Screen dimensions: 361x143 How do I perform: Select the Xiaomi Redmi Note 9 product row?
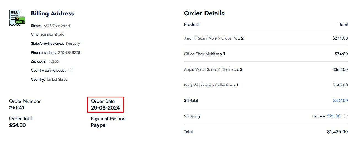tap(266, 38)
